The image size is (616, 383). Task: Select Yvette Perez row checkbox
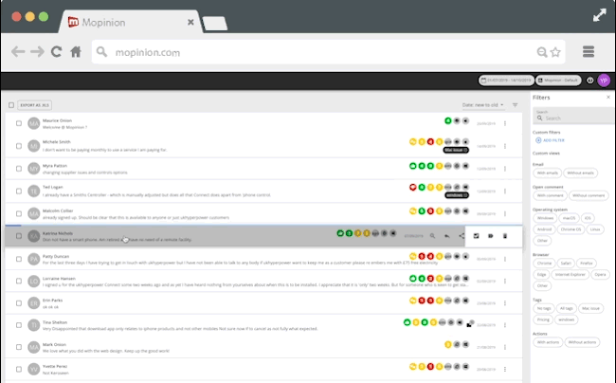click(18, 369)
